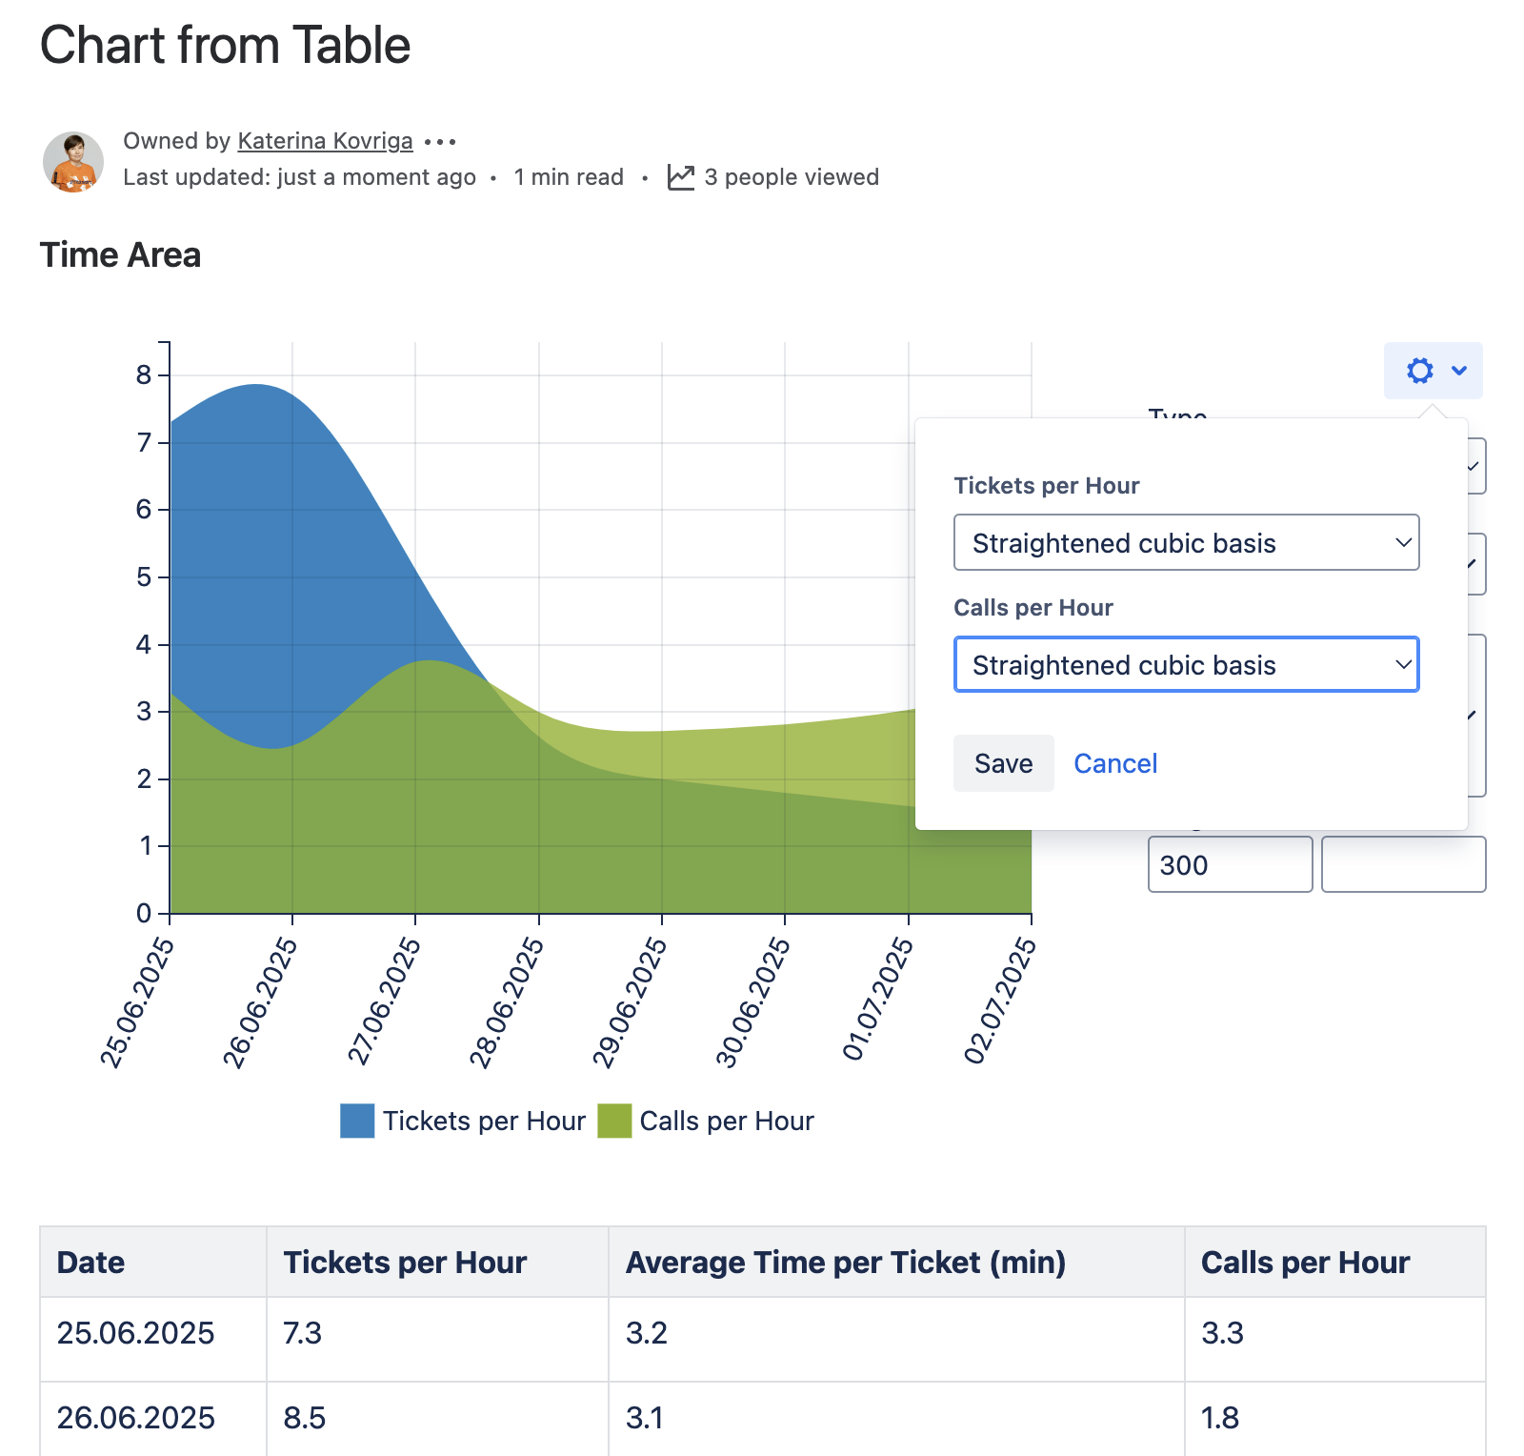1524x1456 pixels.
Task: Click Katerina Kovriga's profile avatar
Action: click(73, 162)
